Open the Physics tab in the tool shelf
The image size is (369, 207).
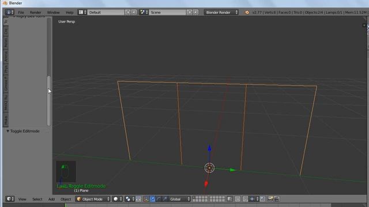(x=6, y=69)
